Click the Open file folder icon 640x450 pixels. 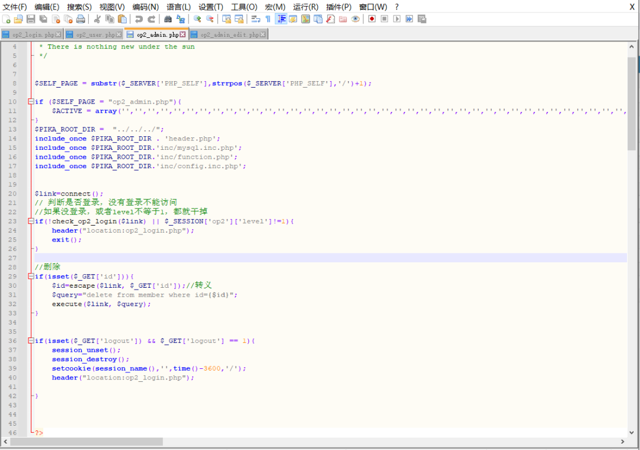[18, 19]
